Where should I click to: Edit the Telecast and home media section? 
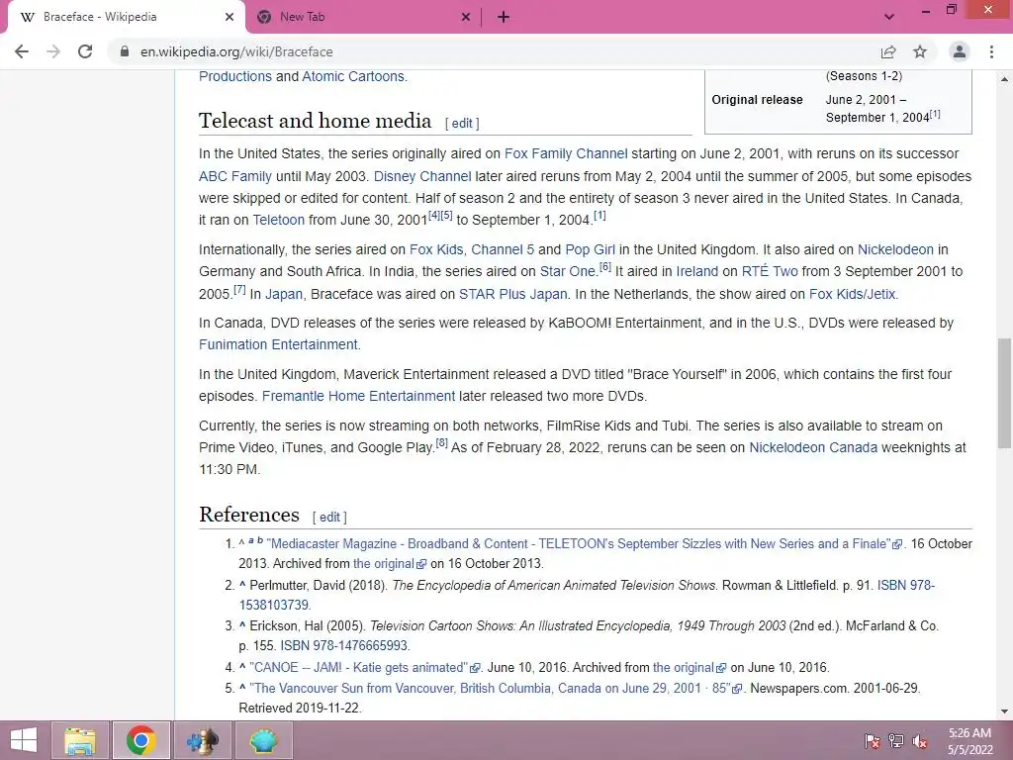(461, 123)
